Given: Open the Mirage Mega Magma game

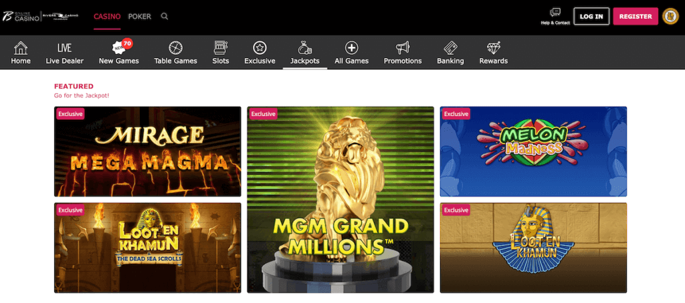Looking at the screenshot, I should click(148, 151).
